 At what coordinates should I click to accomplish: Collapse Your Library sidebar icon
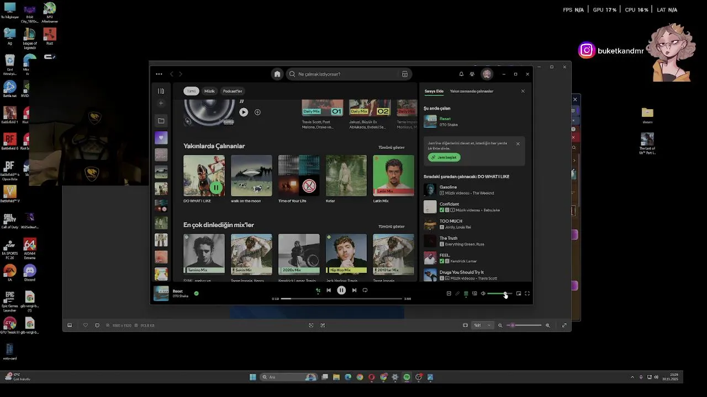click(x=161, y=91)
